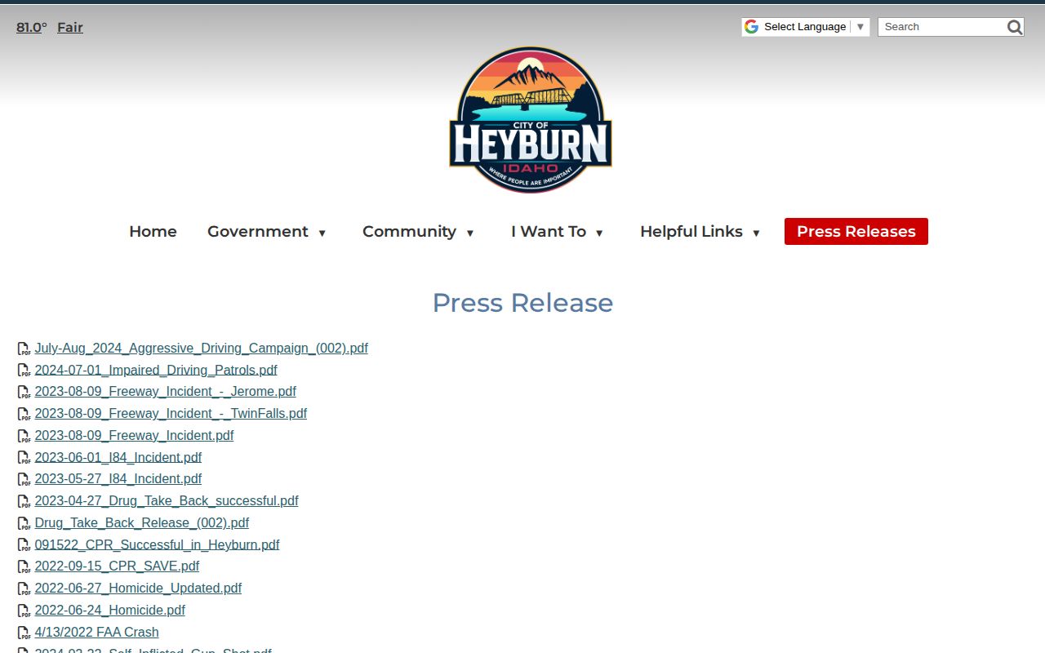Viewport: 1045px width, 653px height.
Task: Expand the Helpful Links menu arrow
Action: point(756,233)
